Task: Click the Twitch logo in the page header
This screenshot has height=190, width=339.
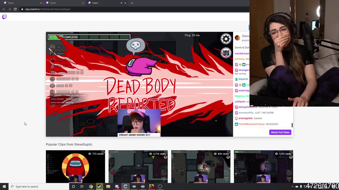Action: pyautogui.click(x=5, y=17)
